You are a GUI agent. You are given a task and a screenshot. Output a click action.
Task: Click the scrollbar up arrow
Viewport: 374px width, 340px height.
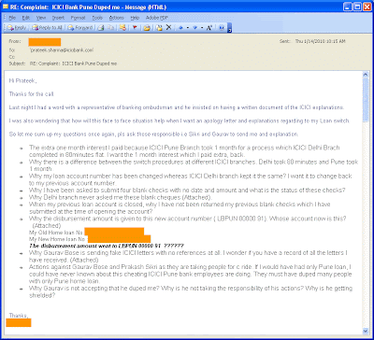pyautogui.click(x=366, y=75)
